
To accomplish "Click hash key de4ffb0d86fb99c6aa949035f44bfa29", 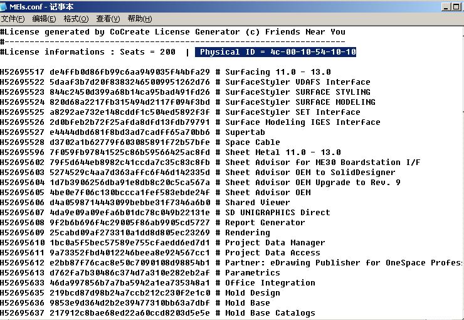I will point(130,72).
